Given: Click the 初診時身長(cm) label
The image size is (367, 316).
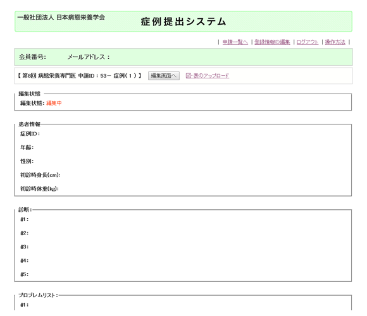Looking at the screenshot, I should pos(40,175).
